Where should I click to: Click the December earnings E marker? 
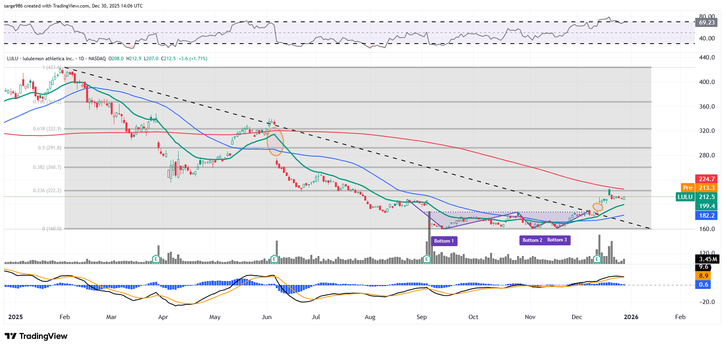click(x=597, y=259)
